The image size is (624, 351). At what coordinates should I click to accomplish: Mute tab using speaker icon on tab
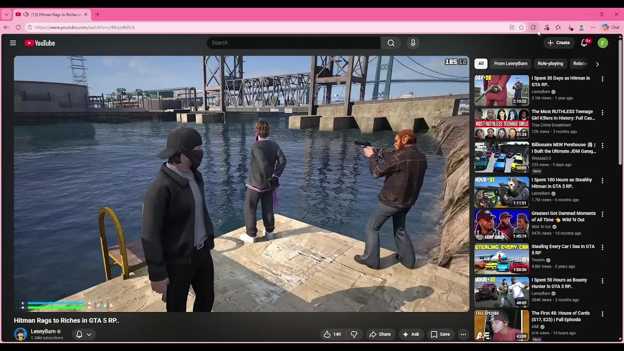26,15
